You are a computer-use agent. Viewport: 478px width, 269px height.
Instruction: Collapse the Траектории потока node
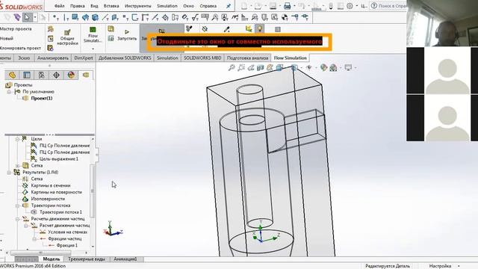(17, 205)
